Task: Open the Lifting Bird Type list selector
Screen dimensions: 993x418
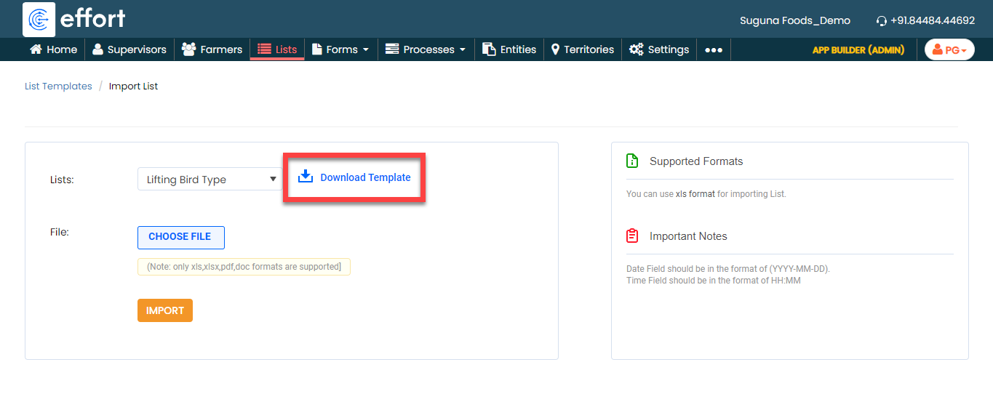Action: (210, 180)
